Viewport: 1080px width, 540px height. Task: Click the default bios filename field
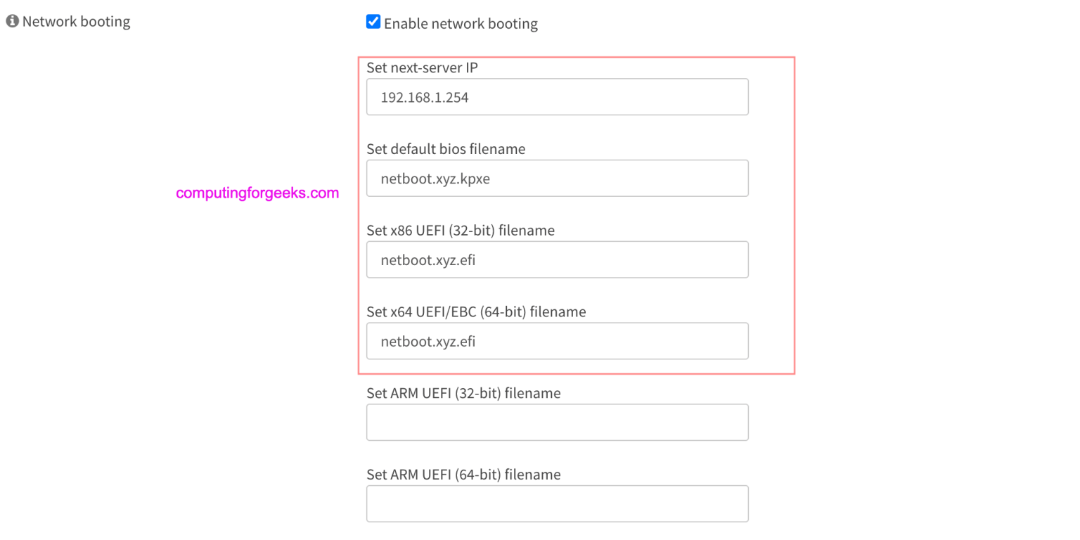point(558,178)
